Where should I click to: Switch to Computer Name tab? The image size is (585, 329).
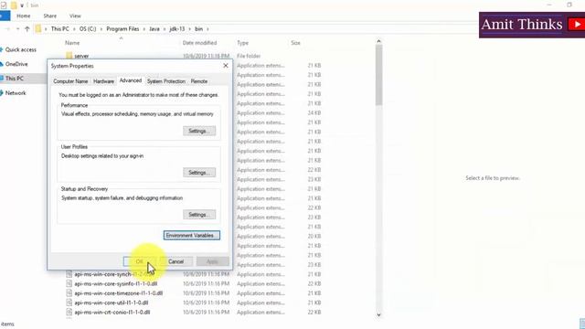coord(70,81)
